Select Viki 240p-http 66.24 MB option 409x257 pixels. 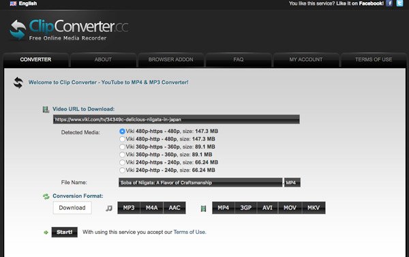pos(122,170)
